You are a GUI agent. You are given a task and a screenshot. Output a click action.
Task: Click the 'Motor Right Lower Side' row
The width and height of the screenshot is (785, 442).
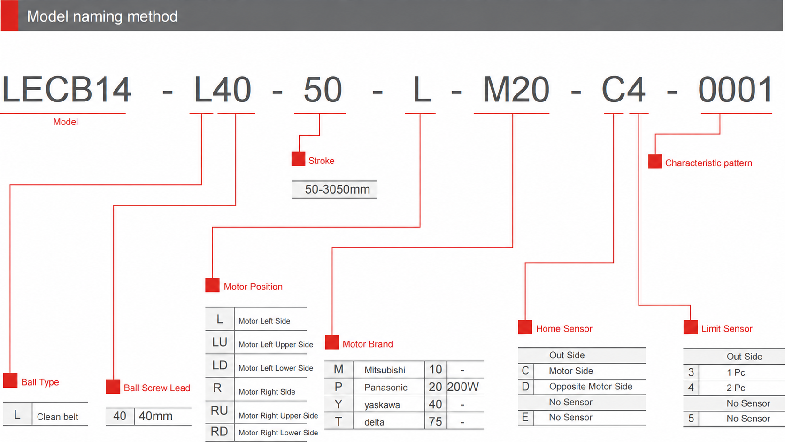[x=262, y=432]
